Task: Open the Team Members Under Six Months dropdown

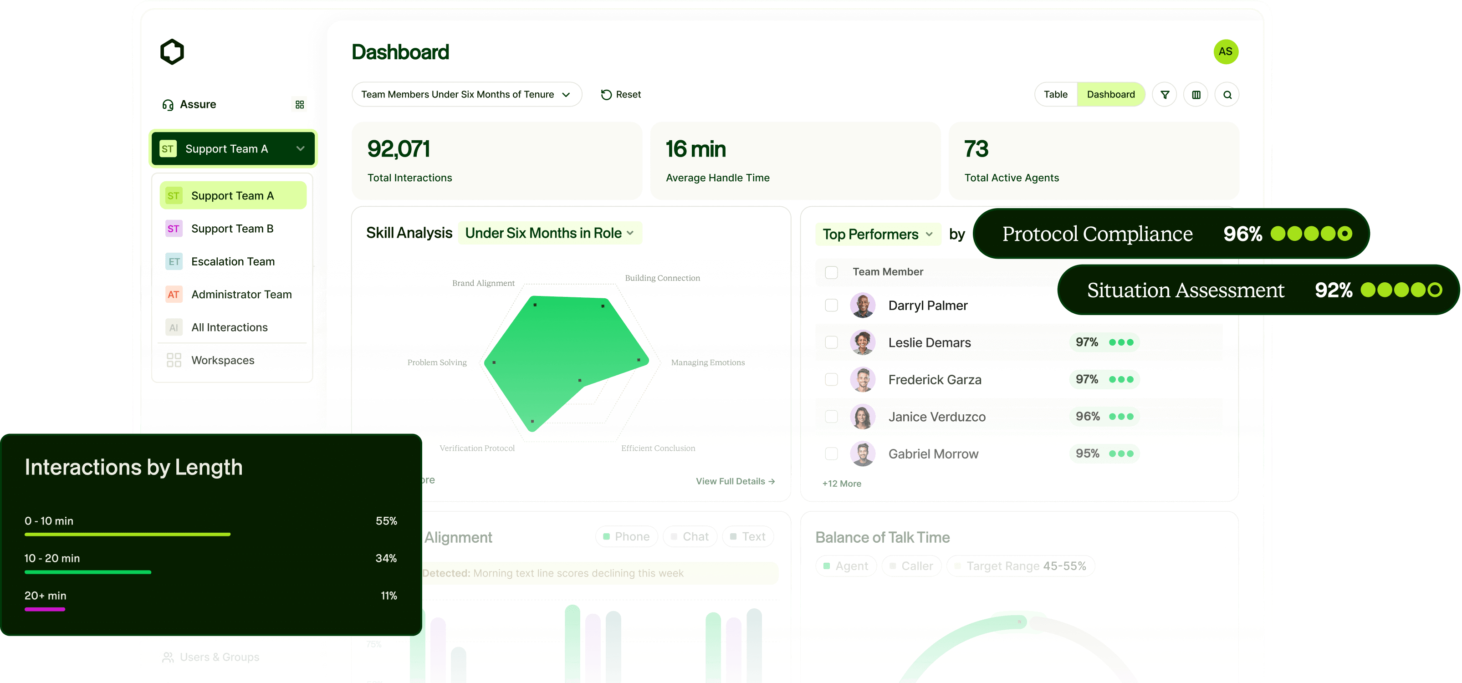Action: (x=466, y=95)
